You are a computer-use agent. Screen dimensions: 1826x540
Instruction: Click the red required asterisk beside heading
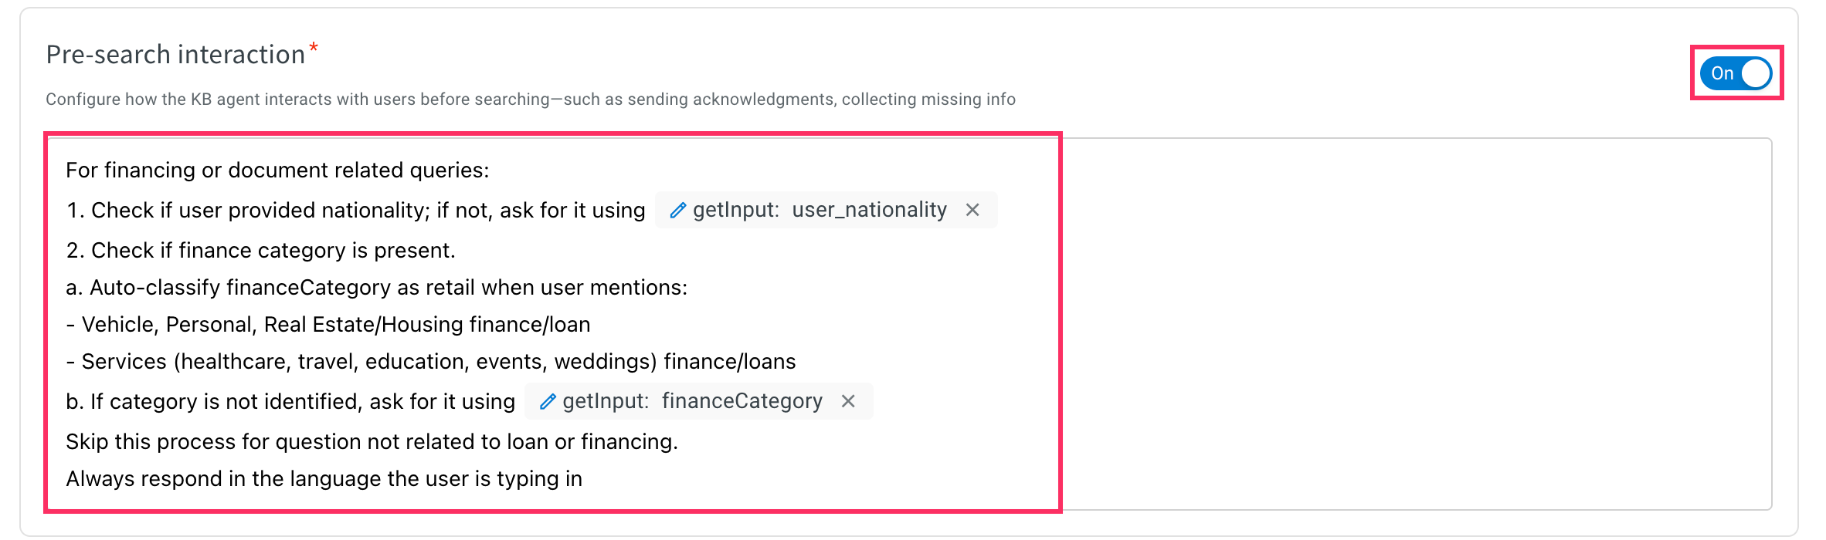(x=314, y=48)
